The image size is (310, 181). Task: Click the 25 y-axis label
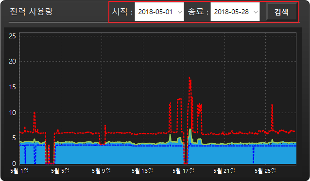coord(12,36)
